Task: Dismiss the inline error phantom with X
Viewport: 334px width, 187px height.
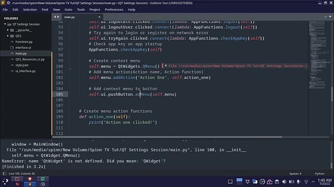Action: pyautogui.click(x=165, y=66)
